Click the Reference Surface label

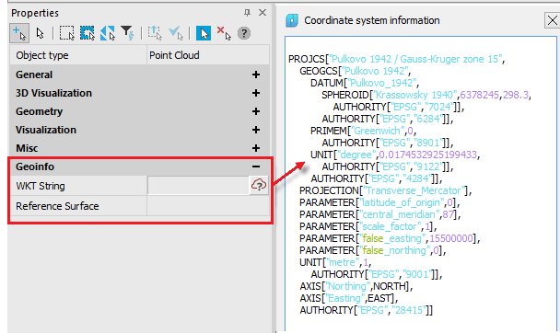pos(57,206)
